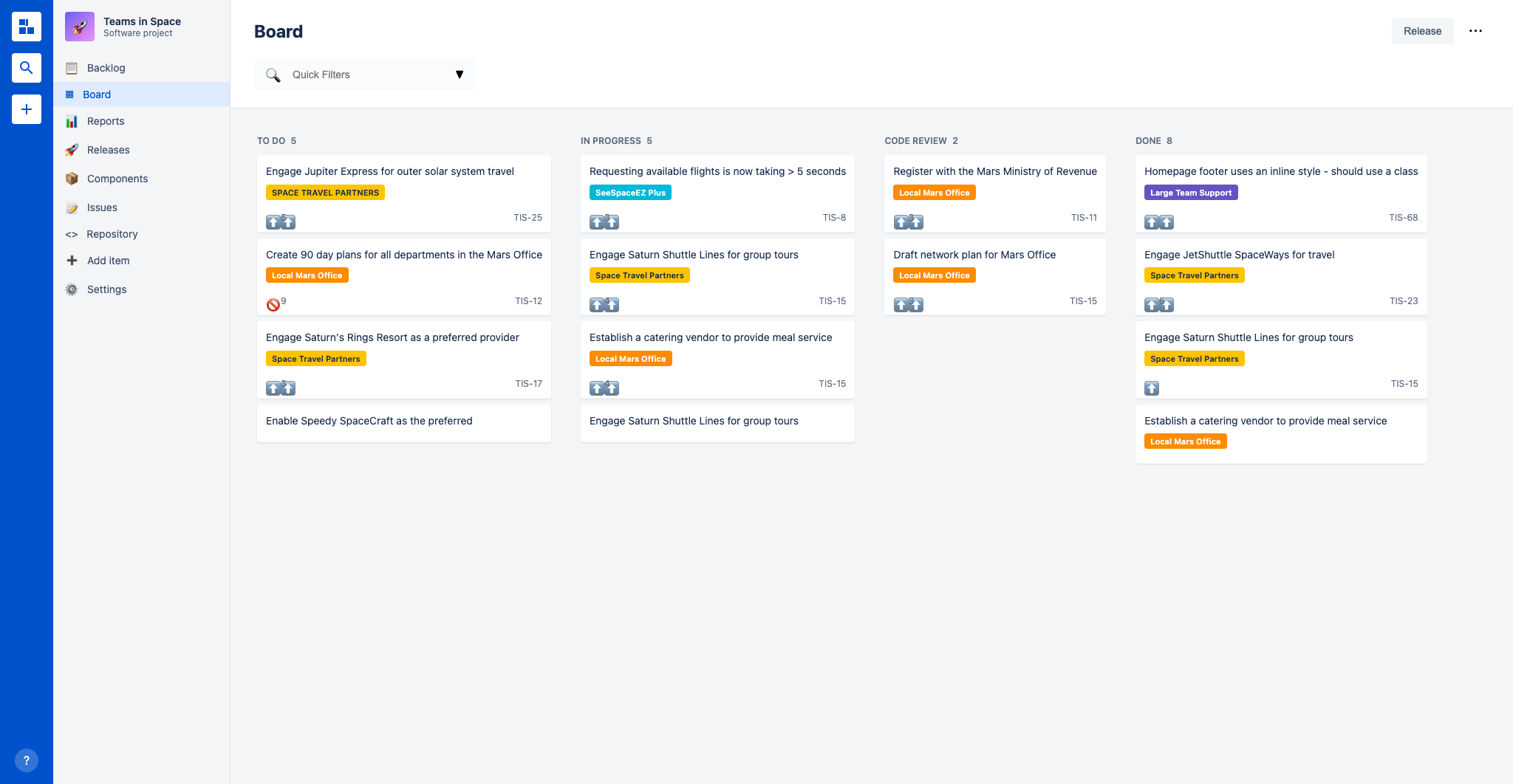Click the blocked icon on TIS-12 card

point(273,304)
